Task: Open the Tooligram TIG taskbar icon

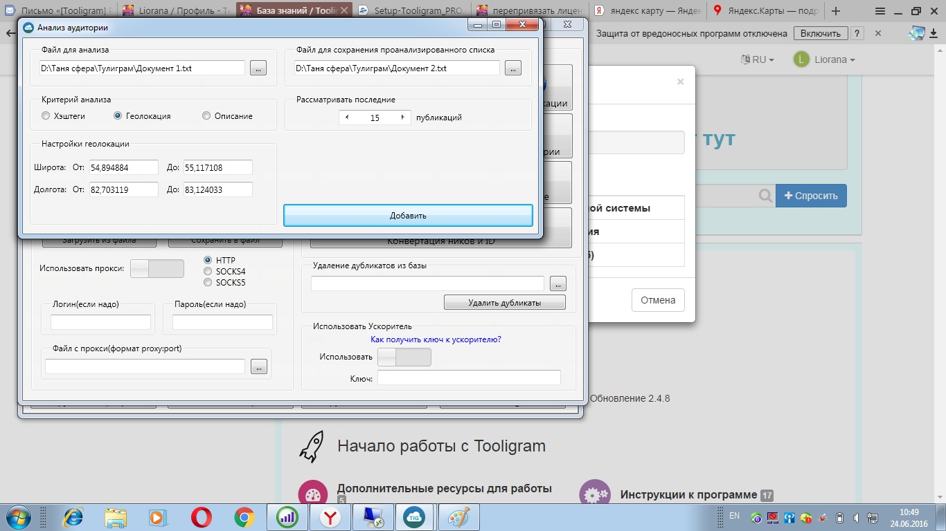Action: point(416,517)
